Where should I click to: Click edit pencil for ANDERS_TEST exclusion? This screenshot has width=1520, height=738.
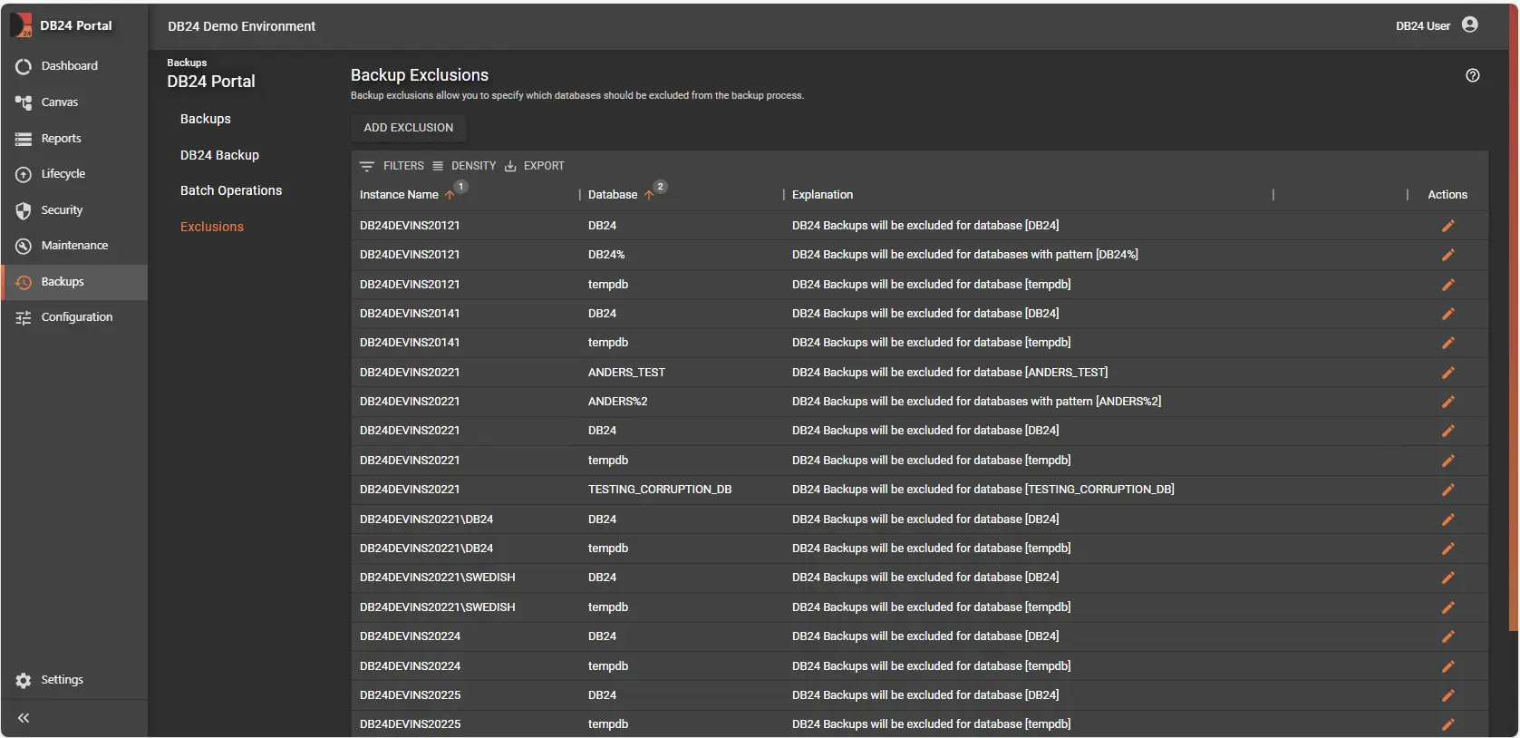pos(1447,373)
